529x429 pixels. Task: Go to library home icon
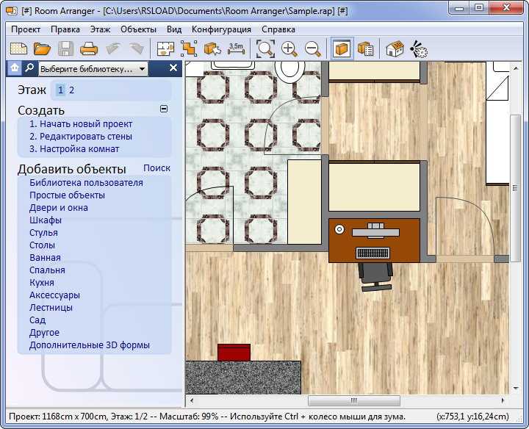coord(15,68)
